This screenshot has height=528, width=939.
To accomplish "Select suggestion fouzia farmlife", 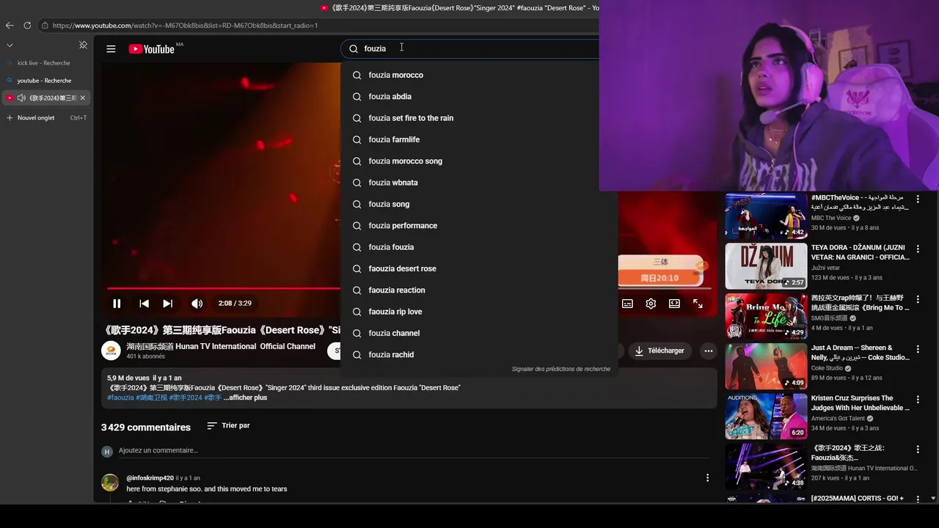I will pyautogui.click(x=479, y=139).
